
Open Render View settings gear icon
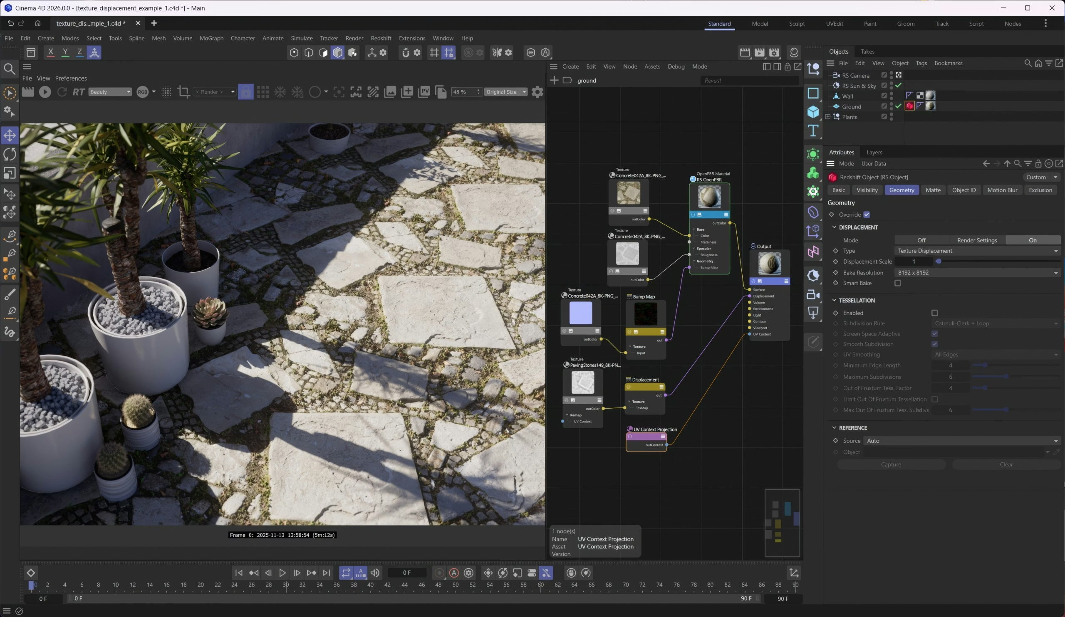click(537, 91)
